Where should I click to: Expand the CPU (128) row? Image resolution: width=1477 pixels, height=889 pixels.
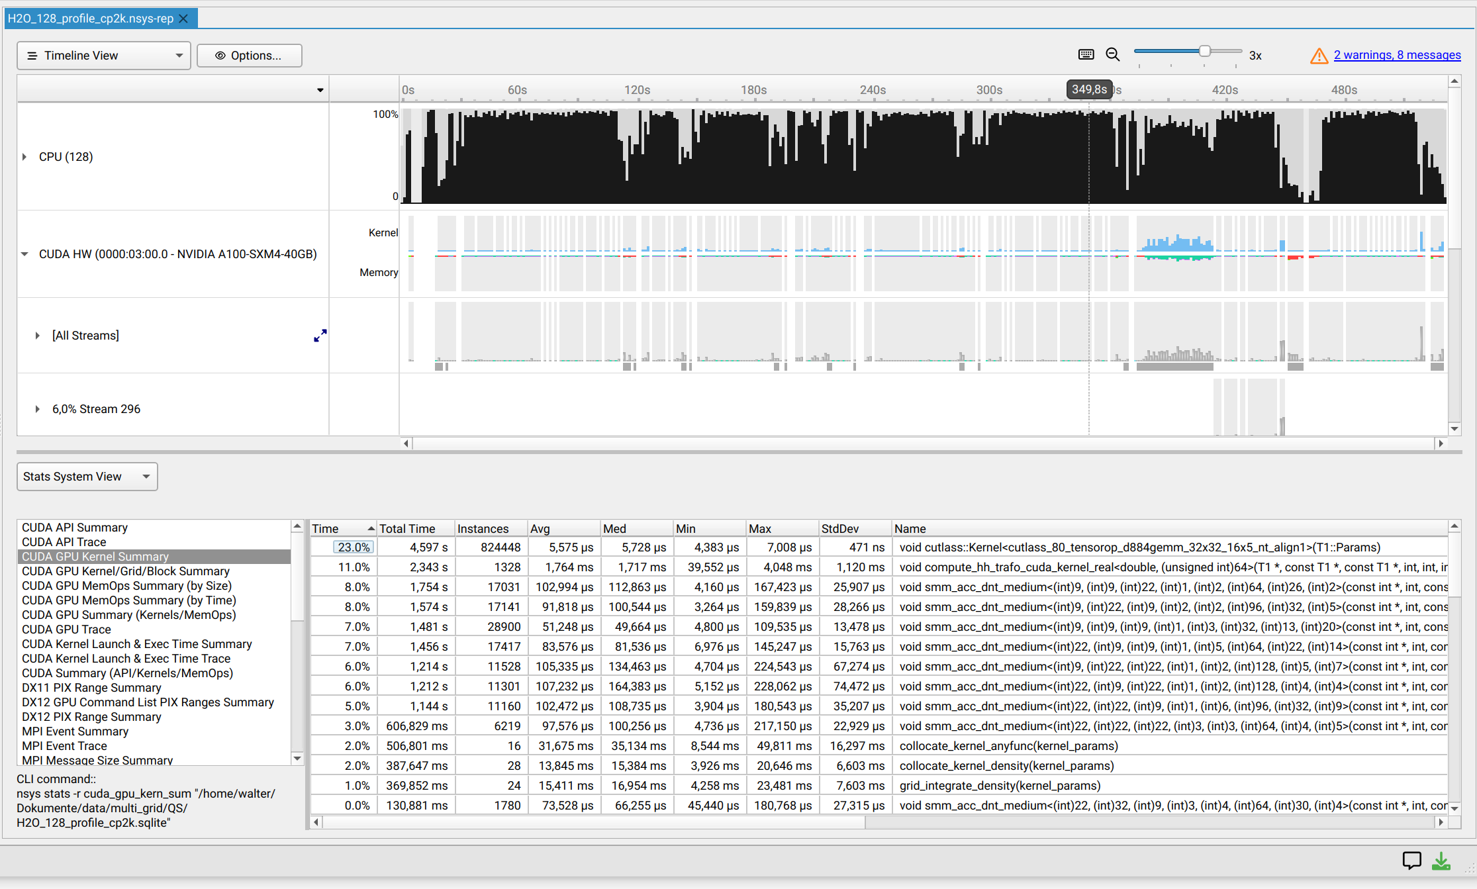[24, 157]
